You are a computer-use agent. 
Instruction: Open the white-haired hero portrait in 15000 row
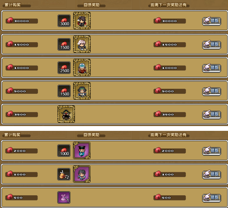pyautogui.click(x=82, y=44)
